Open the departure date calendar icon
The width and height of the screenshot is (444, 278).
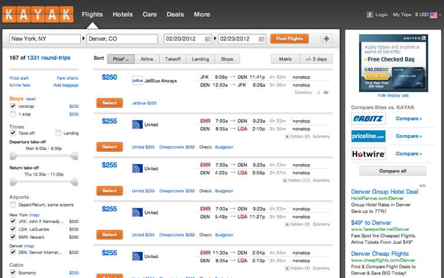pos(207,39)
